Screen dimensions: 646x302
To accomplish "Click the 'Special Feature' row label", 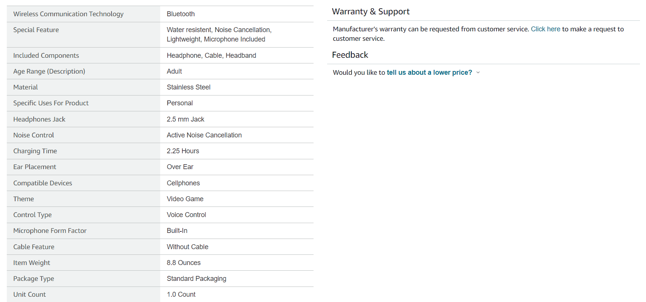I will coord(36,30).
